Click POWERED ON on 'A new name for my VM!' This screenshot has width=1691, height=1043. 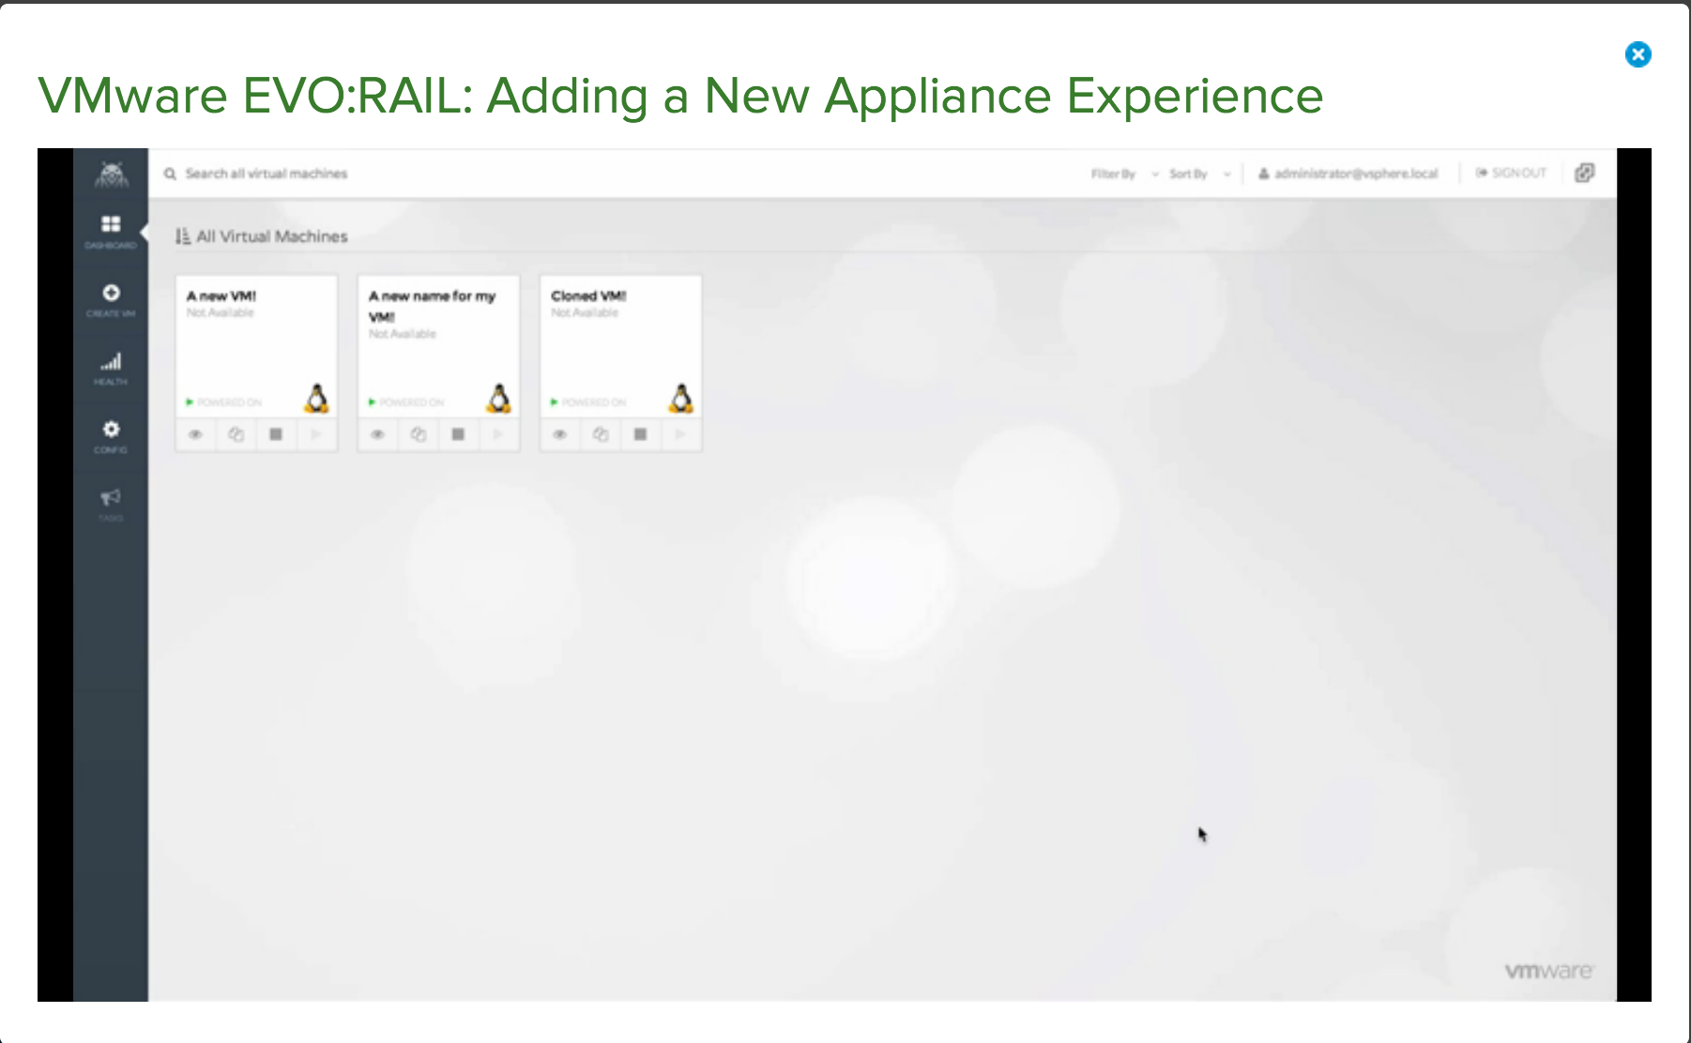405,402
